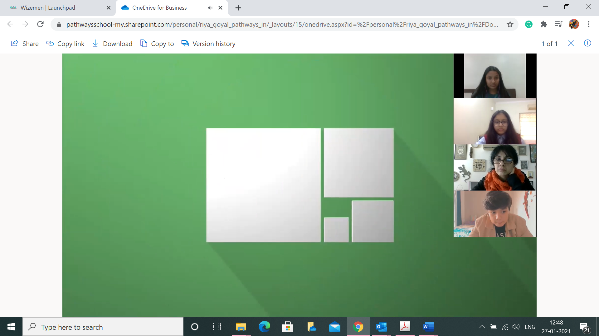
Task: Close the OneDrive for Business tab
Action: click(221, 8)
